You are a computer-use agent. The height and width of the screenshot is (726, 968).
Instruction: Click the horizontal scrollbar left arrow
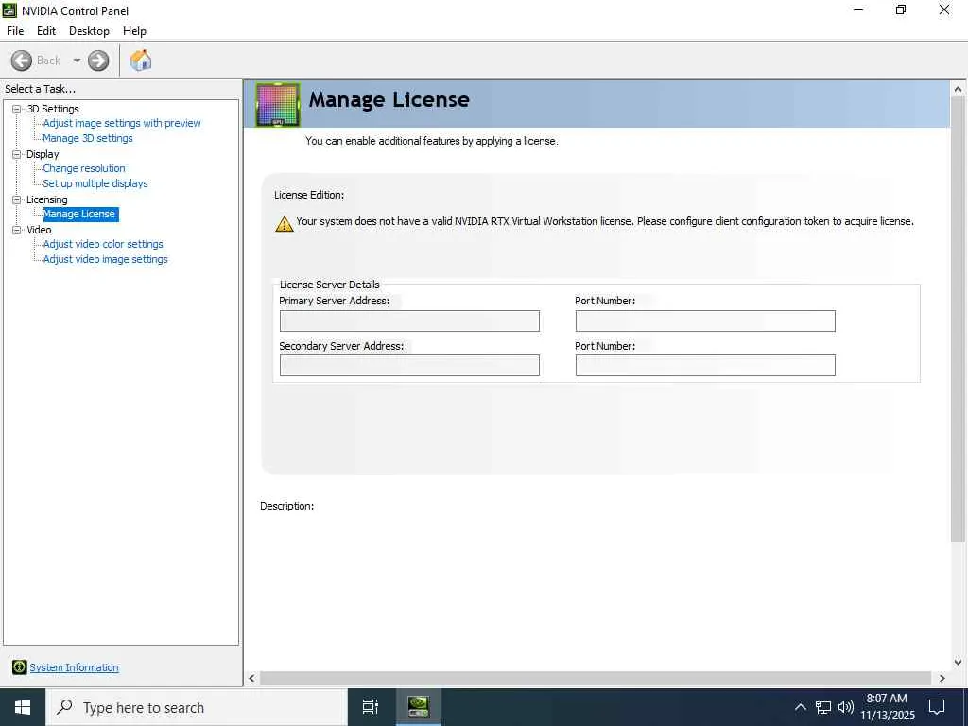coord(251,678)
